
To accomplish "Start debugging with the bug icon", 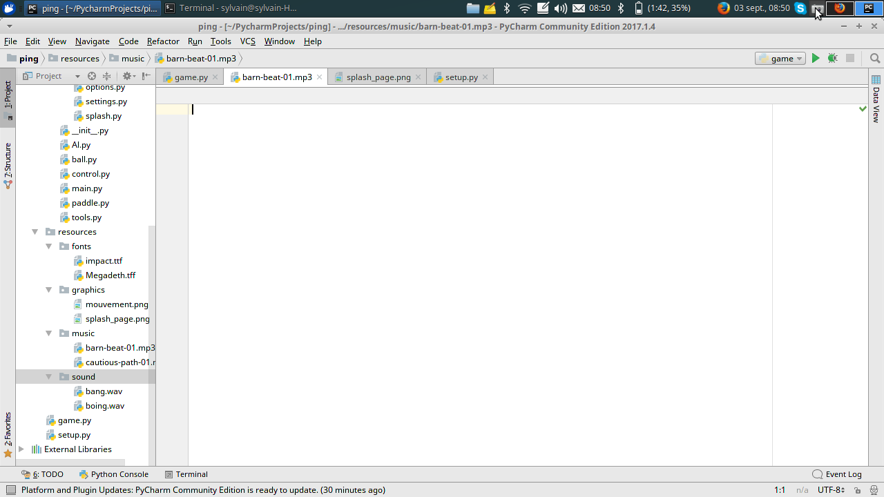I will coord(833,59).
